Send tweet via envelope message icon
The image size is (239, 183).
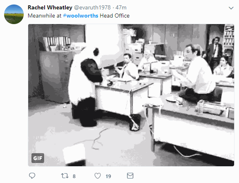coord(130,176)
